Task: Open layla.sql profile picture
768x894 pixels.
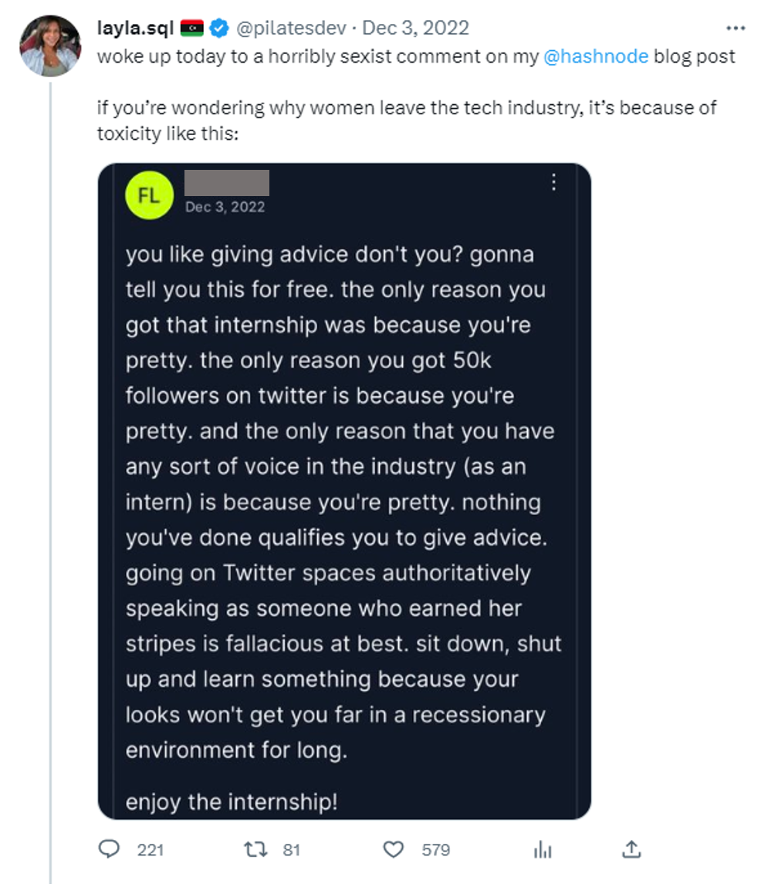Action: pyautogui.click(x=50, y=46)
